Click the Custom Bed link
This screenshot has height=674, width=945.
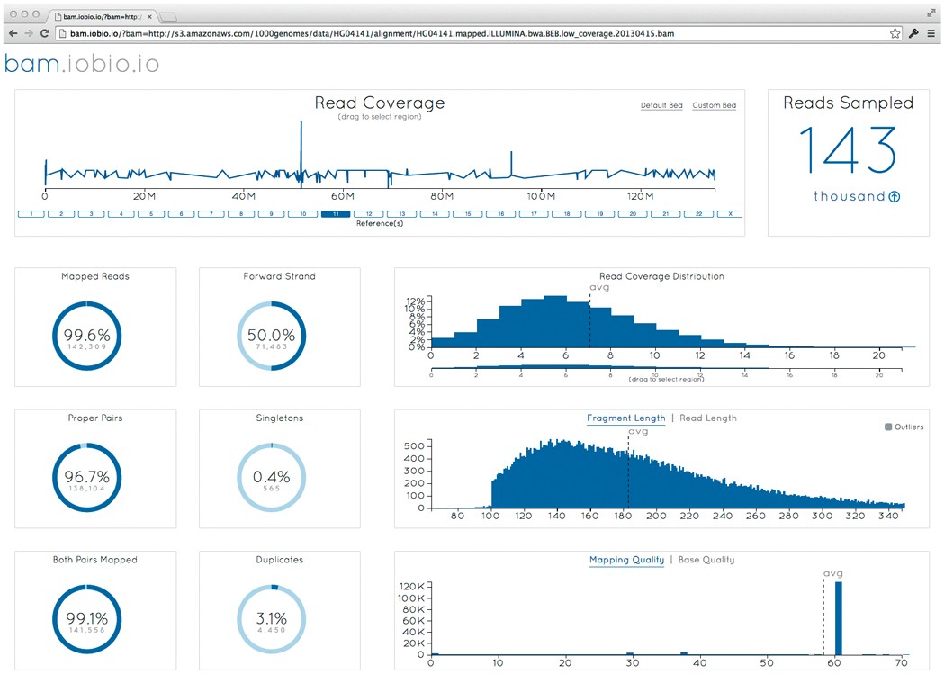[x=714, y=105]
